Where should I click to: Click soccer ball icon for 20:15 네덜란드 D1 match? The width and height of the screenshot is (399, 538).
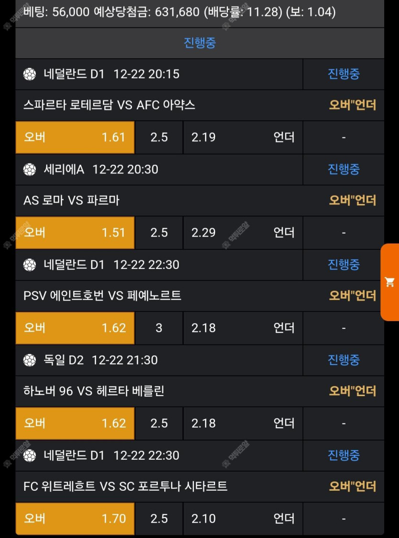tap(30, 74)
